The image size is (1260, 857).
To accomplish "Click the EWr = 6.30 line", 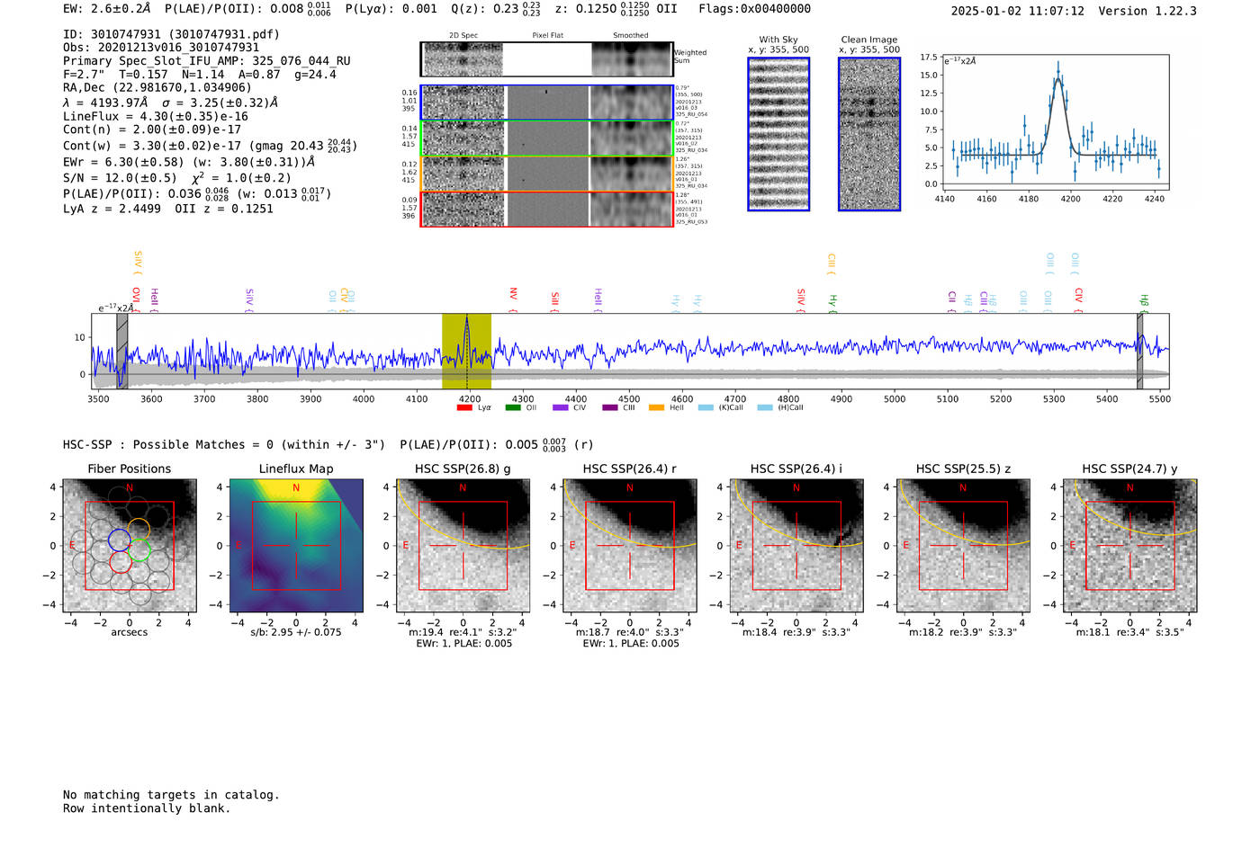I will click(189, 162).
